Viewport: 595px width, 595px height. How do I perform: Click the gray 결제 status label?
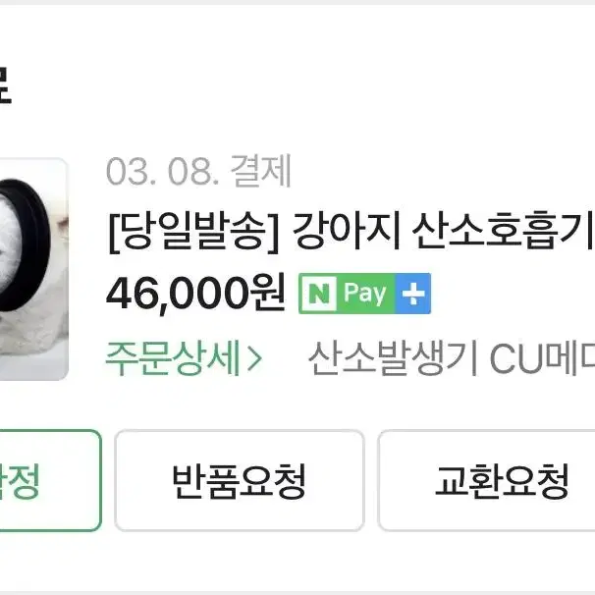[x=261, y=171]
